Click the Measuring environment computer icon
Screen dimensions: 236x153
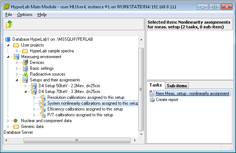click(16, 57)
